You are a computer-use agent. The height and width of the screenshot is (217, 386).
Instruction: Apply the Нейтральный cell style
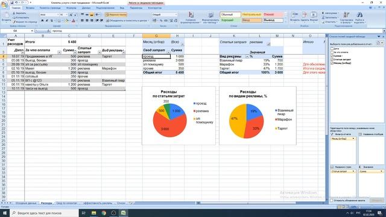tap(252, 14)
